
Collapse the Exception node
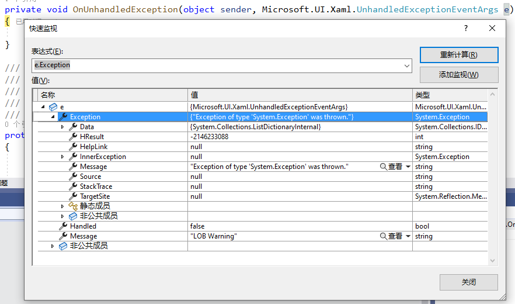pyautogui.click(x=53, y=117)
